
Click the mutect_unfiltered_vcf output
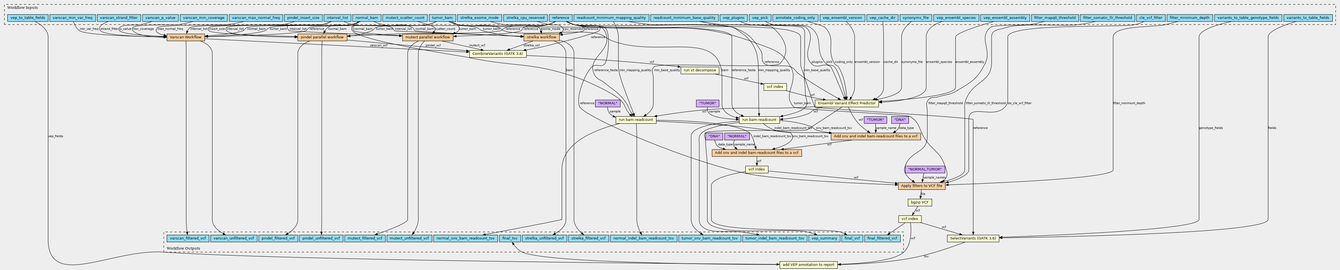pyautogui.click(x=409, y=238)
